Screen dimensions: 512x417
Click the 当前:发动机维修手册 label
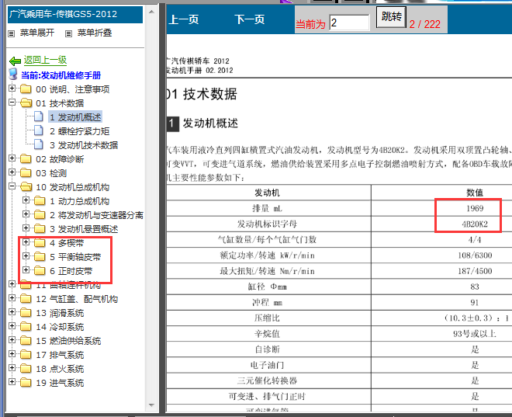pyautogui.click(x=61, y=75)
